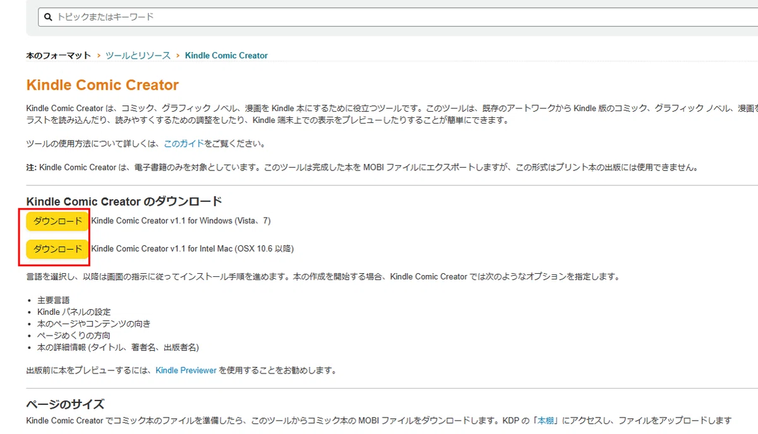Viewport: 758px width, 434px height.
Task: Click the 注: note paragraph text
Action: pos(362,167)
